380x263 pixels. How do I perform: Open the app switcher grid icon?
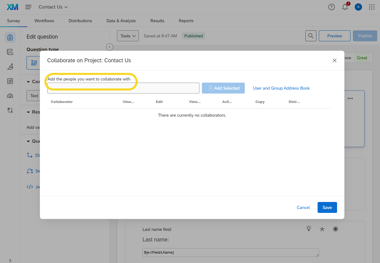[372, 7]
